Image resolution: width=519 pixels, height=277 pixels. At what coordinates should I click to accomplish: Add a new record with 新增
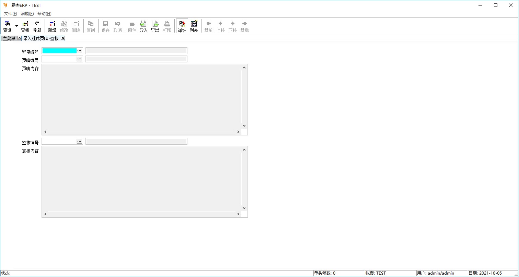(x=52, y=26)
